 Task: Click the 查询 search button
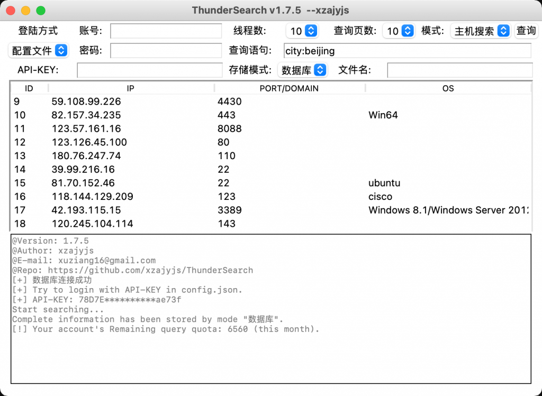tap(526, 31)
